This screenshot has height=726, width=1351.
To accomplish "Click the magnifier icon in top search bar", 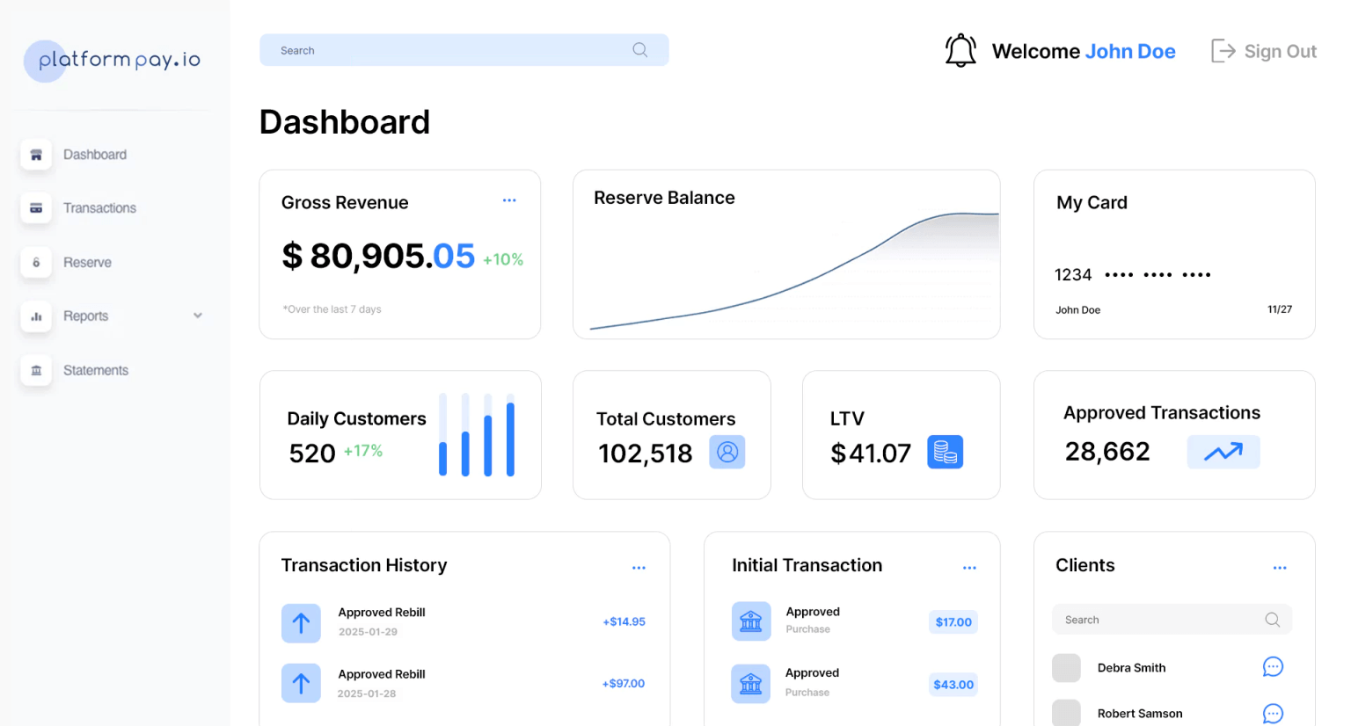I will point(640,50).
